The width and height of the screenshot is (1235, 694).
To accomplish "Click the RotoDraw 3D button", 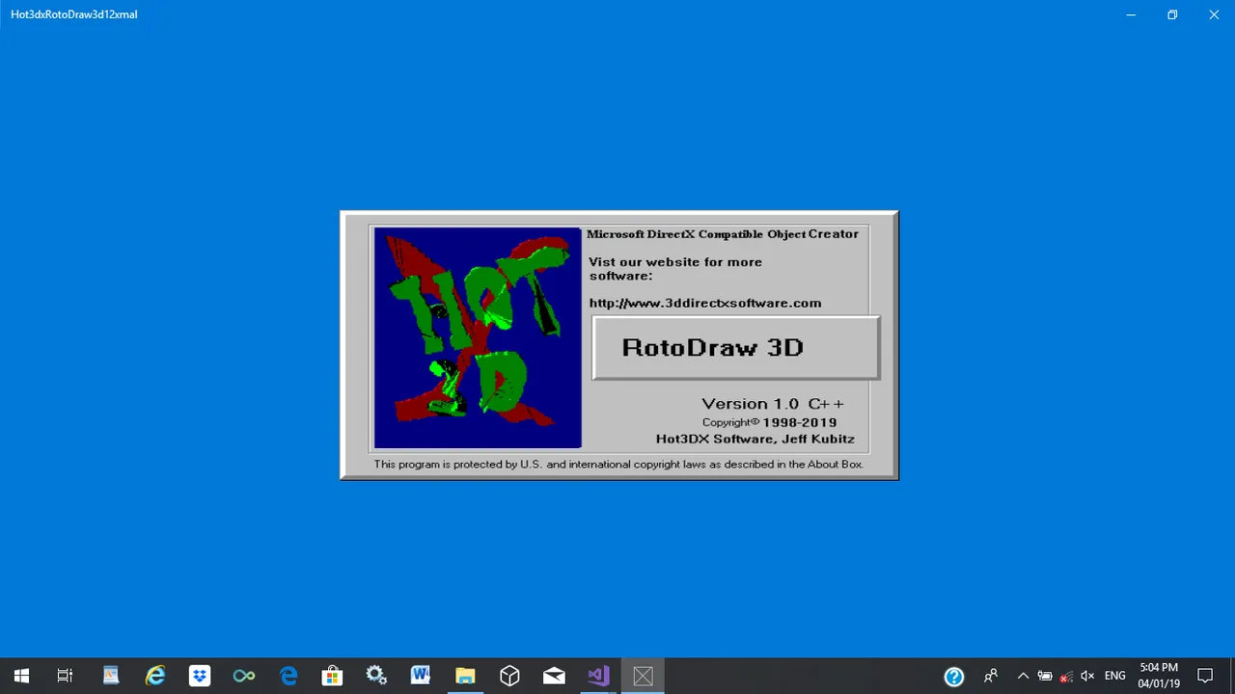I will click(735, 348).
